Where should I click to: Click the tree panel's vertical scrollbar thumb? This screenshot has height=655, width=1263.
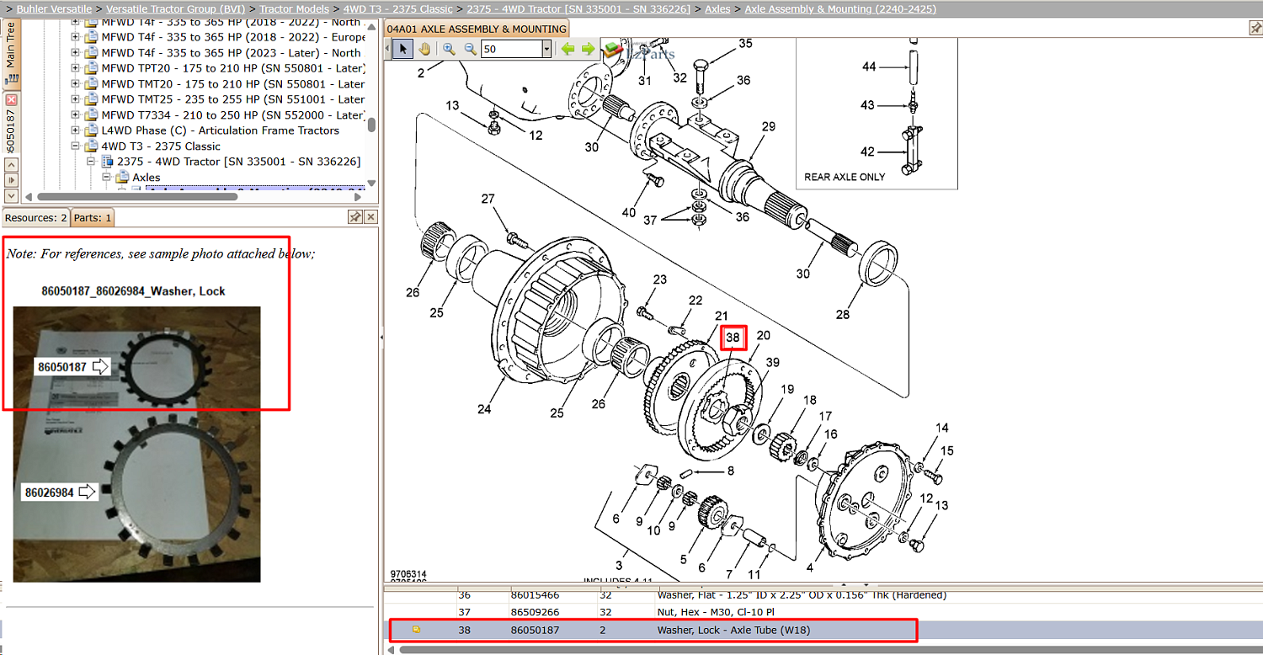(x=371, y=125)
